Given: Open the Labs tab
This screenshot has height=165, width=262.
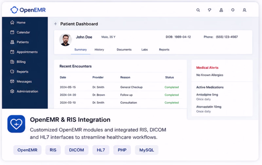Looking at the screenshot, I should click(x=144, y=50).
